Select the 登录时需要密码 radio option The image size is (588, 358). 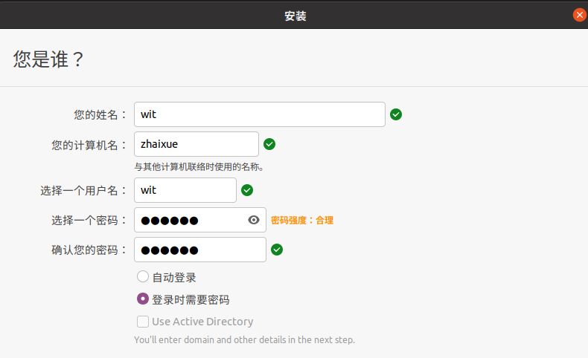tap(142, 299)
